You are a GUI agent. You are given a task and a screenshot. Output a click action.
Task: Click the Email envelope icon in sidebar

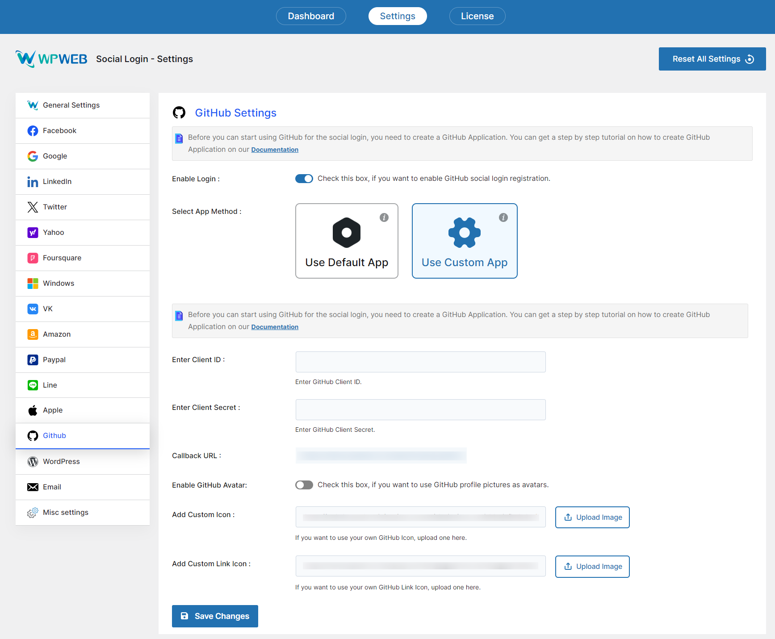pyautogui.click(x=33, y=487)
